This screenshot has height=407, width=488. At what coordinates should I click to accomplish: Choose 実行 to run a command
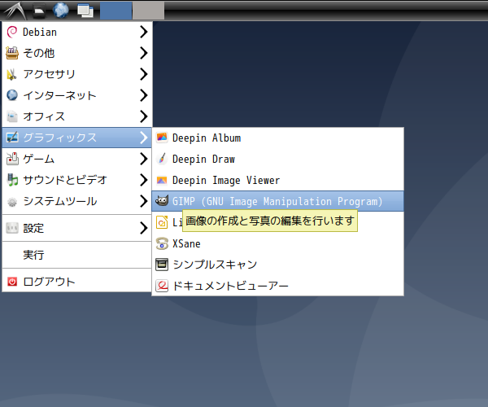(77, 255)
